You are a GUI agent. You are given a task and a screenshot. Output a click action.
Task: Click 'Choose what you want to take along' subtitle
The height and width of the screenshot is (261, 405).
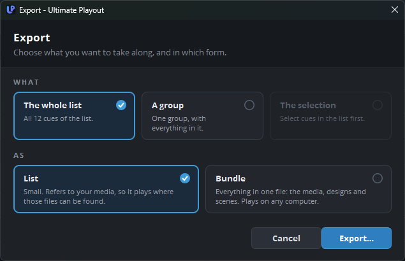(120, 53)
